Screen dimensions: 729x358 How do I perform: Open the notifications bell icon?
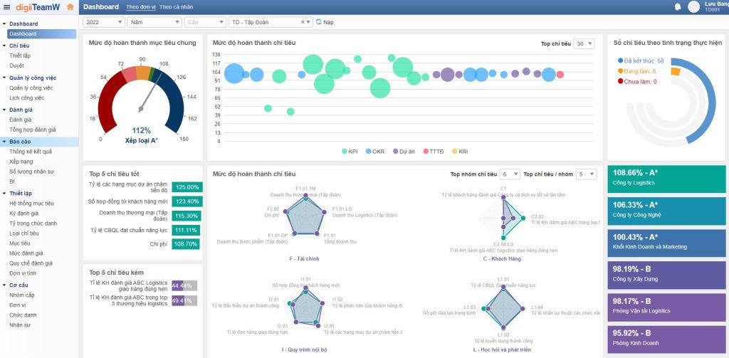click(x=678, y=6)
